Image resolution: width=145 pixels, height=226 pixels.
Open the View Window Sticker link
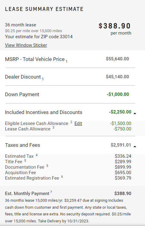(26, 45)
